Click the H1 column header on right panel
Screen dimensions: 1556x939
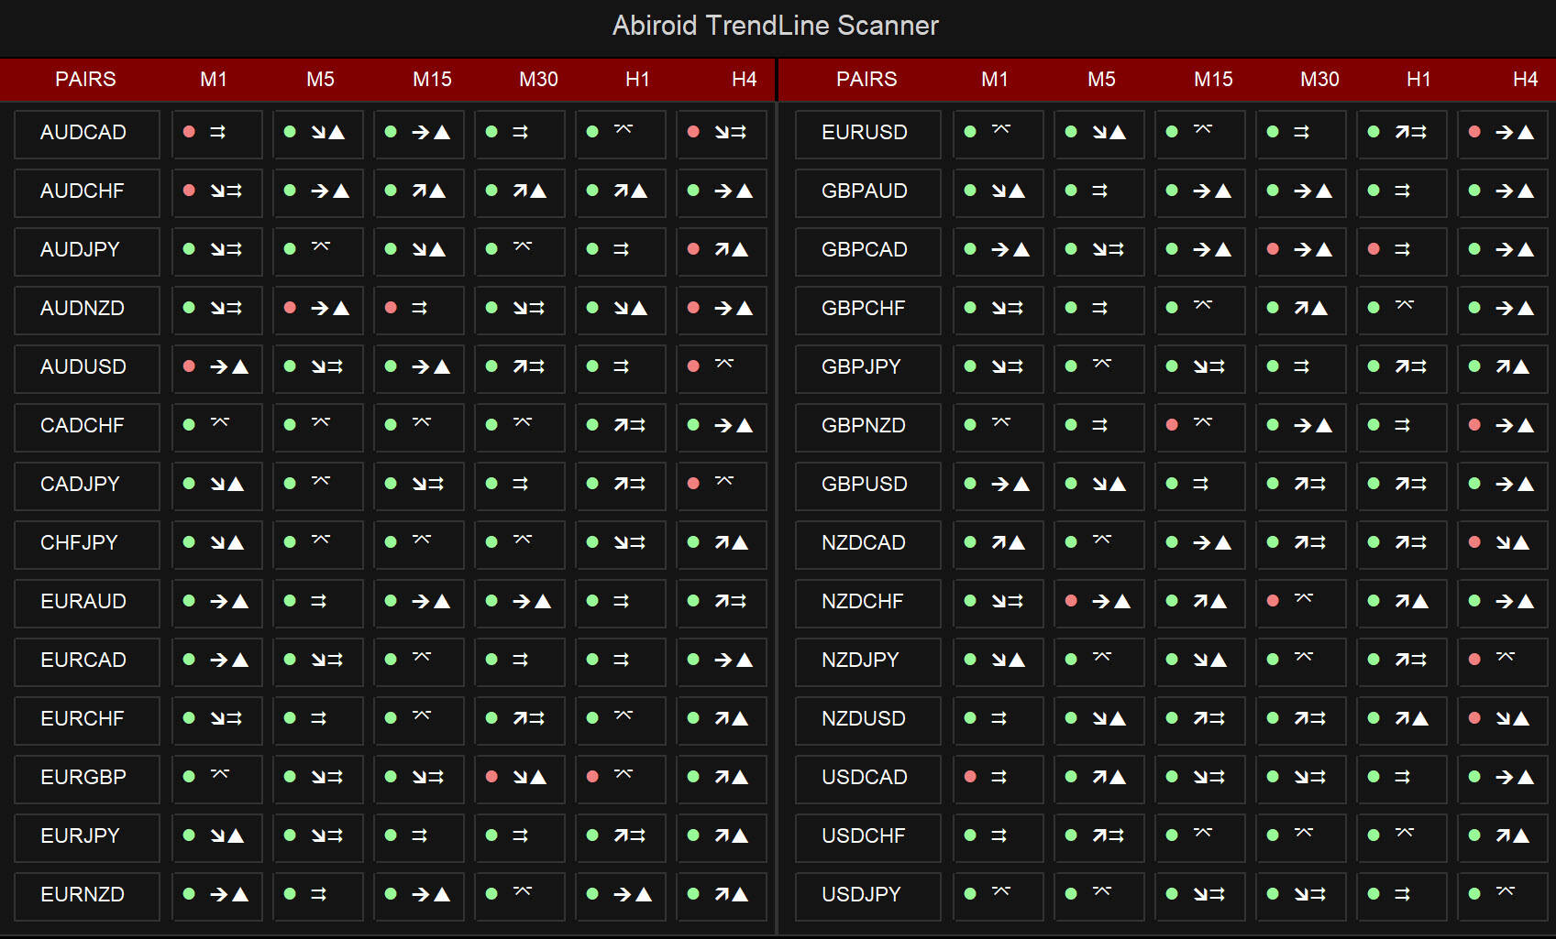[1418, 80]
